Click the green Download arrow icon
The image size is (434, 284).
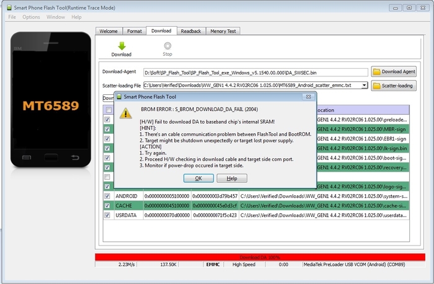(x=122, y=46)
